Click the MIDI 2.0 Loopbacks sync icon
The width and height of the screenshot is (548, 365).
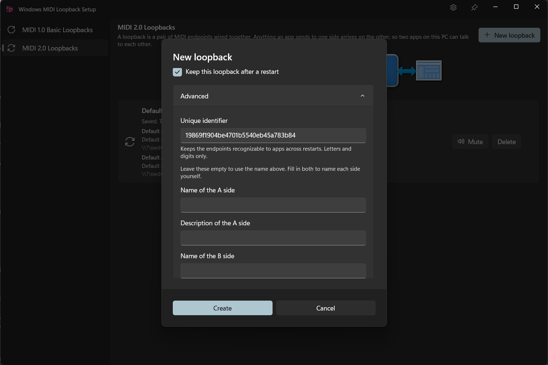point(11,48)
